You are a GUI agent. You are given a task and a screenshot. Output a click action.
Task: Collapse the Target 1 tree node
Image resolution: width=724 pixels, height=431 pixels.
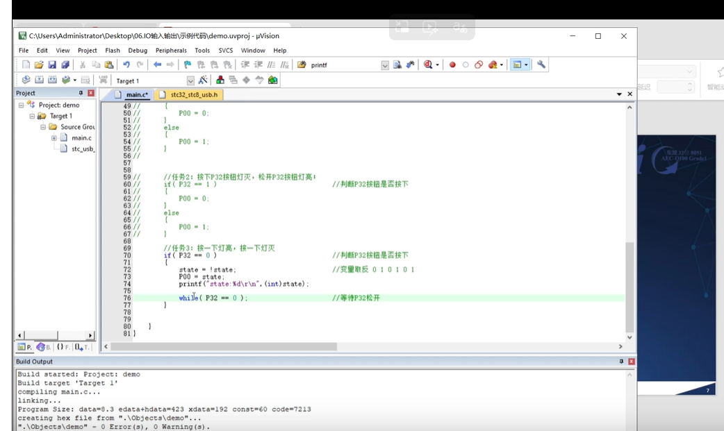[x=32, y=116]
